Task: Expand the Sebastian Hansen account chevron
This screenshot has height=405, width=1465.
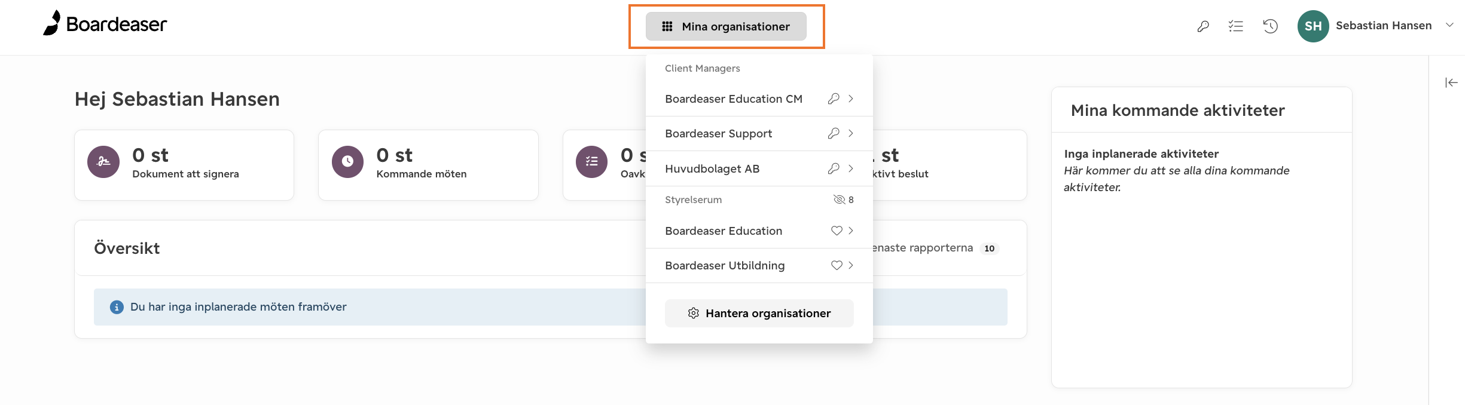Action: pos(1449,25)
